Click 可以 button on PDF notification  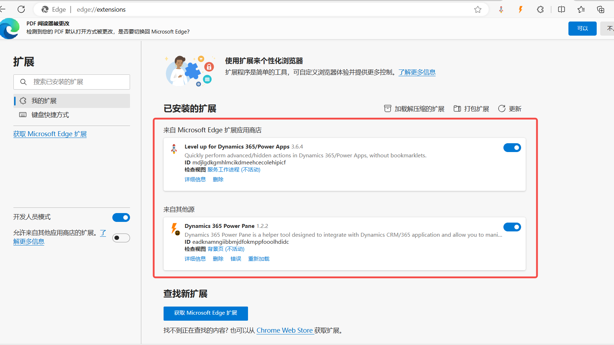click(x=582, y=29)
